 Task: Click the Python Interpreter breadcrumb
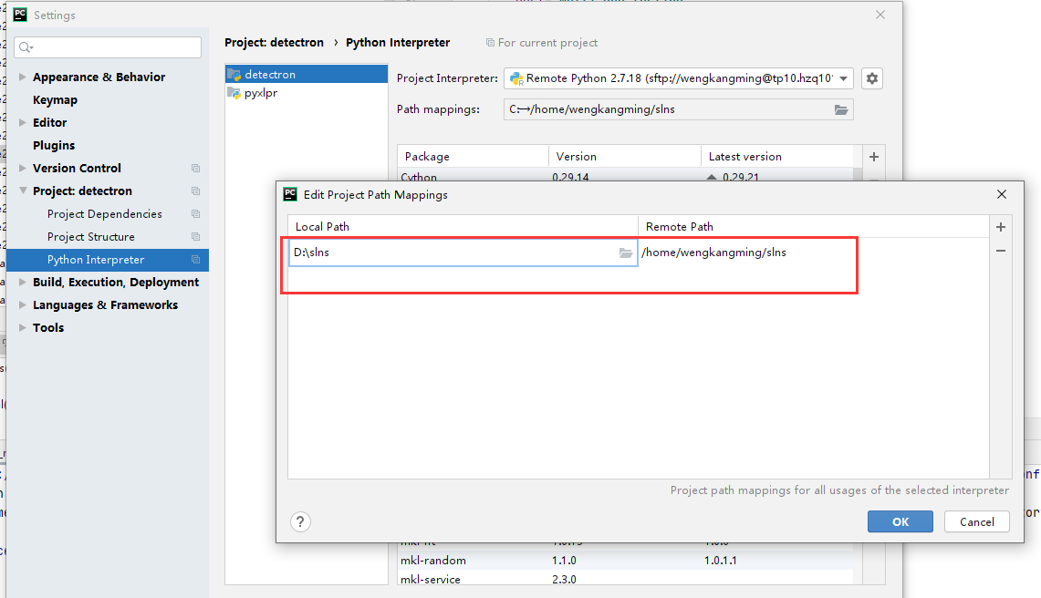[x=398, y=43]
